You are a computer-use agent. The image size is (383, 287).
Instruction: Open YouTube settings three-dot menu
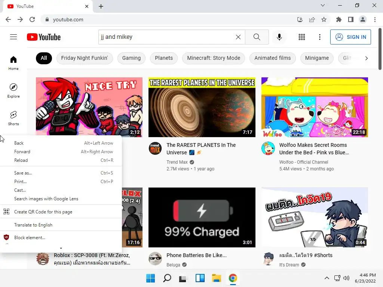tap(319, 37)
